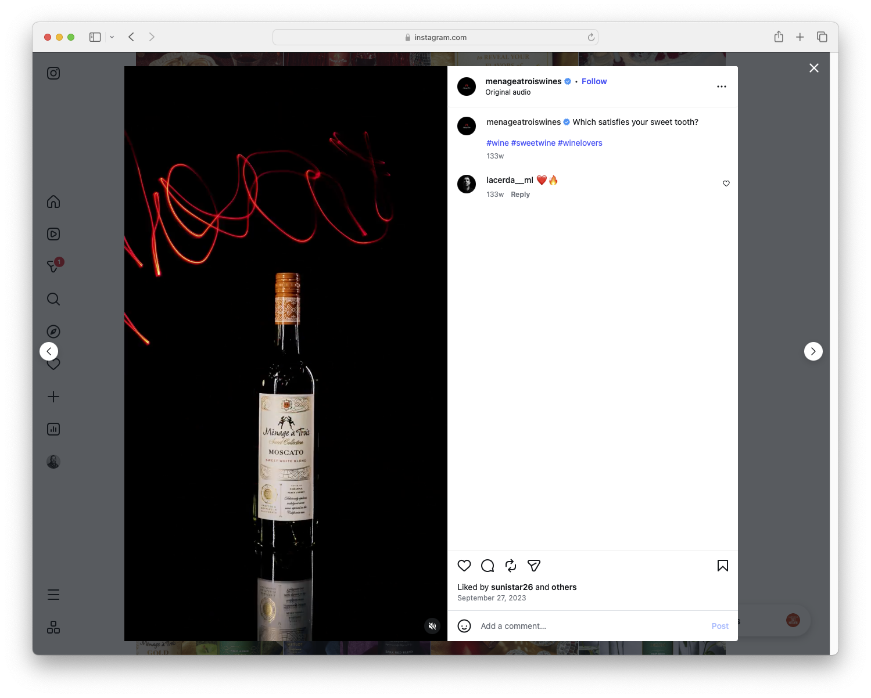View others who liked the post
This screenshot has height=698, width=871.
coord(564,587)
